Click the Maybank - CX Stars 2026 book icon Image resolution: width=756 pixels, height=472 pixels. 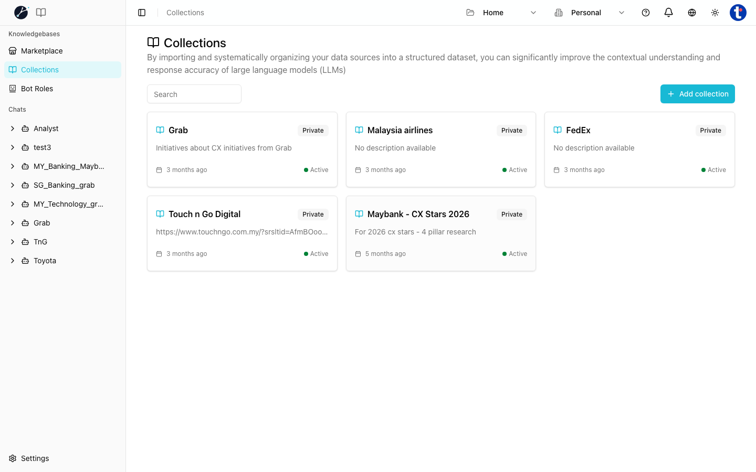click(359, 214)
